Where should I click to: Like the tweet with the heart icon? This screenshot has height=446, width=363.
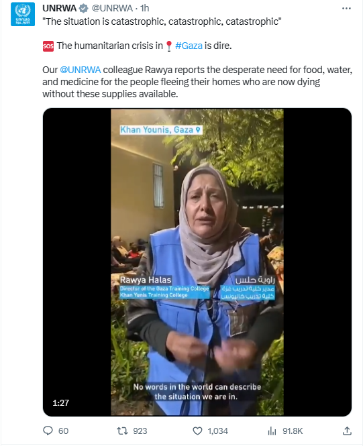tap(197, 431)
